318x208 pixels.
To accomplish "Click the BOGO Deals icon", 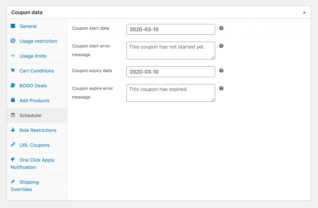I will [13, 86].
